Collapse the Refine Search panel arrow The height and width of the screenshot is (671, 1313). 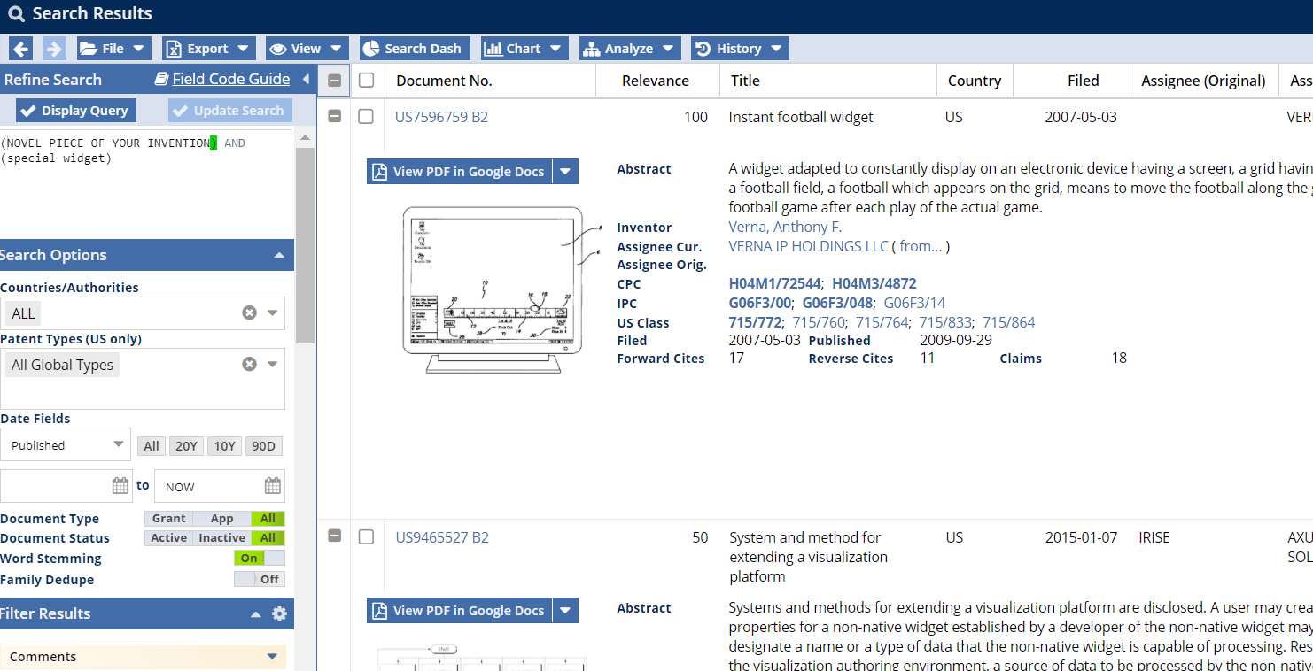click(x=306, y=80)
